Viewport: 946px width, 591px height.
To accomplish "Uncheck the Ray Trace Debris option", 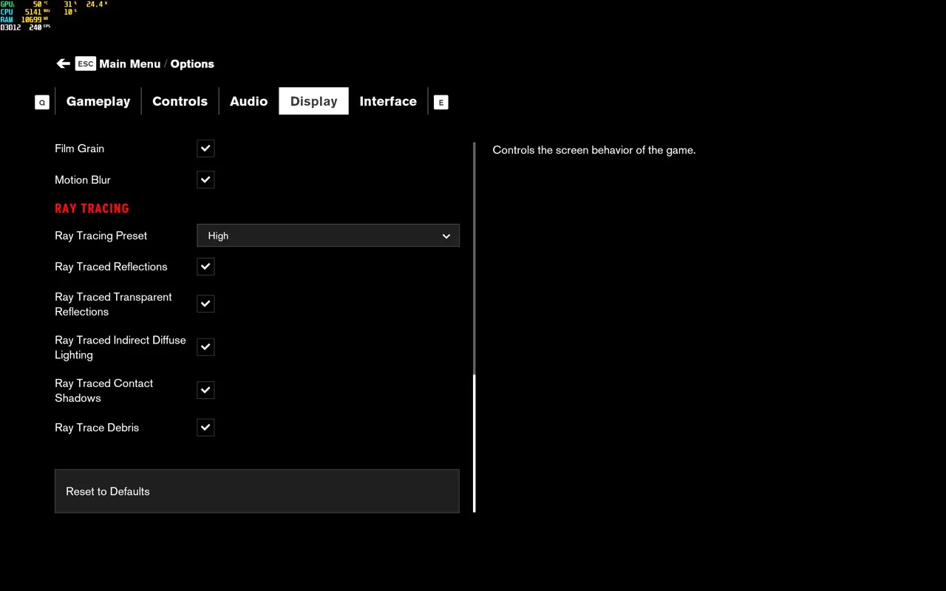I will coord(205,427).
